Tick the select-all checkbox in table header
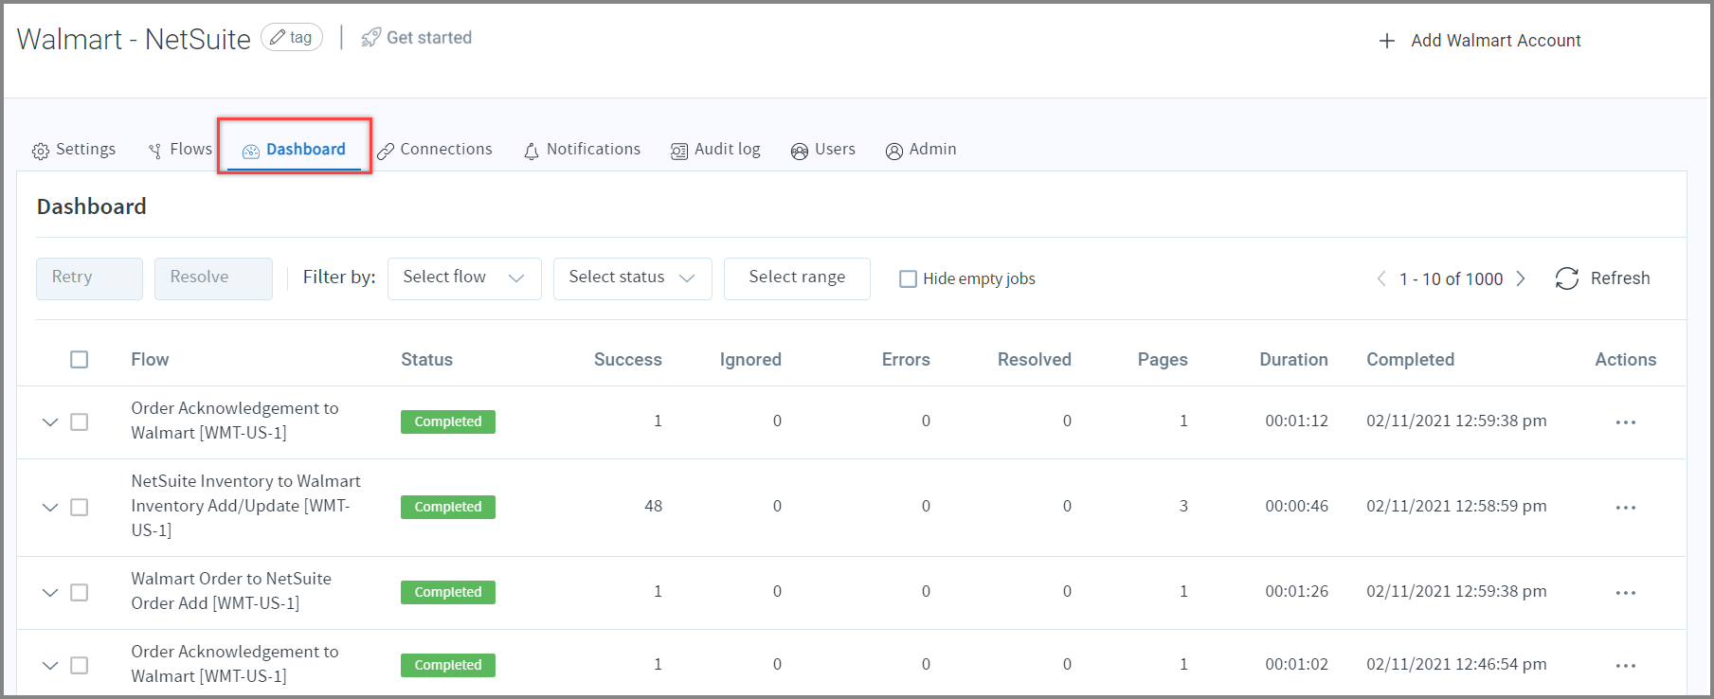 [80, 360]
